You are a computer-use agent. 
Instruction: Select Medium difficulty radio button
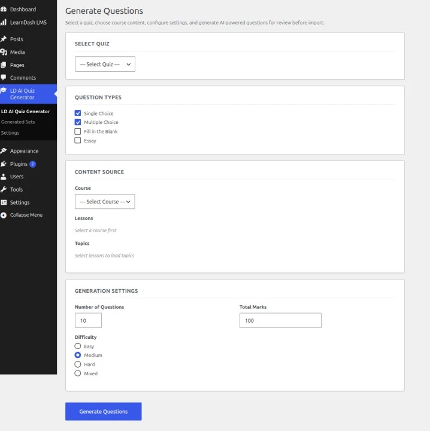[x=78, y=355]
